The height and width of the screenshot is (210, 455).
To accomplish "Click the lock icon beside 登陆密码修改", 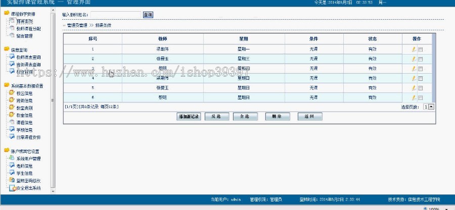I will tap(12, 180).
